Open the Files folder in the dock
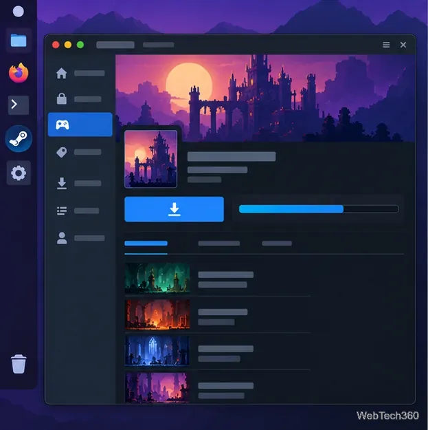 click(19, 41)
